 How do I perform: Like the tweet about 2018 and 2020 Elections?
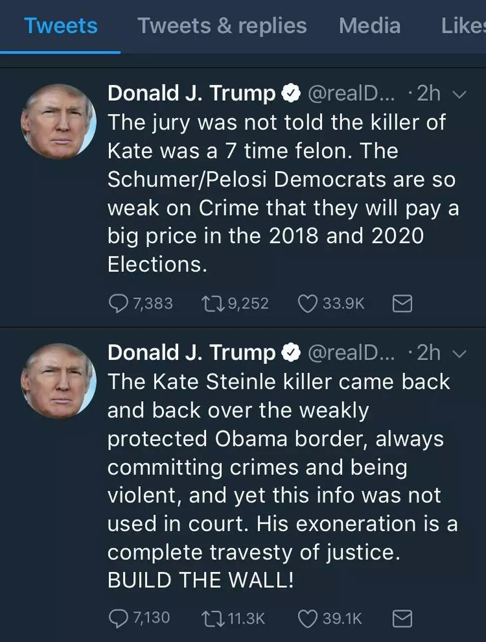pos(307,304)
